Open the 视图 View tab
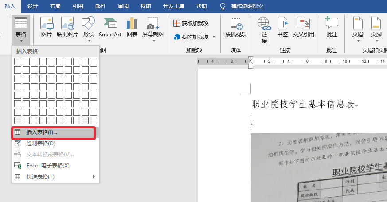 pyautogui.click(x=145, y=6)
